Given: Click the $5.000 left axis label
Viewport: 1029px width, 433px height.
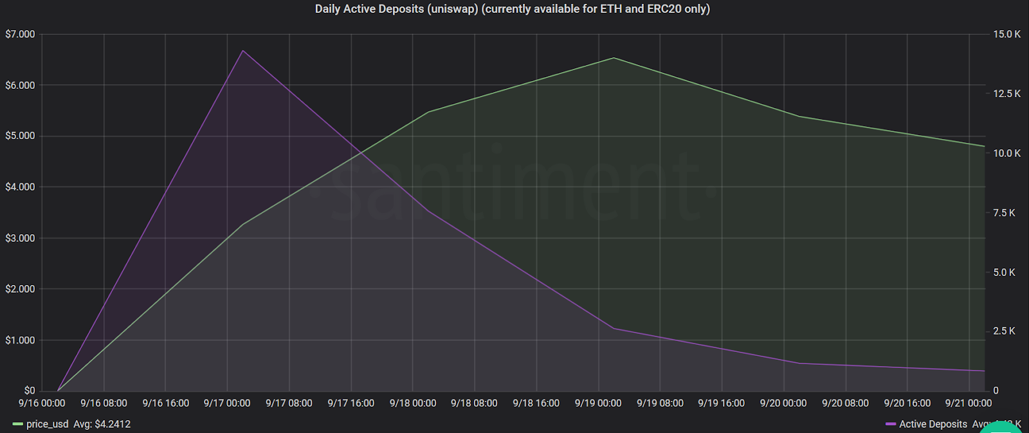Looking at the screenshot, I should (20, 136).
